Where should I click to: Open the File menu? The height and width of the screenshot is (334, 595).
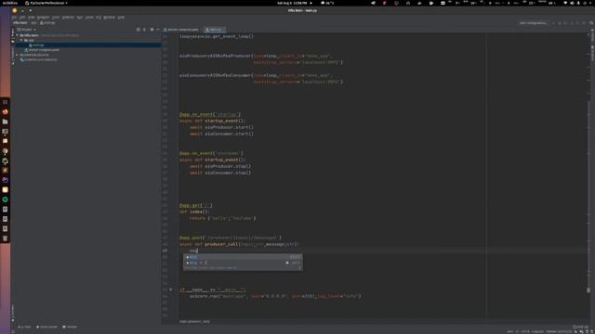coord(14,17)
